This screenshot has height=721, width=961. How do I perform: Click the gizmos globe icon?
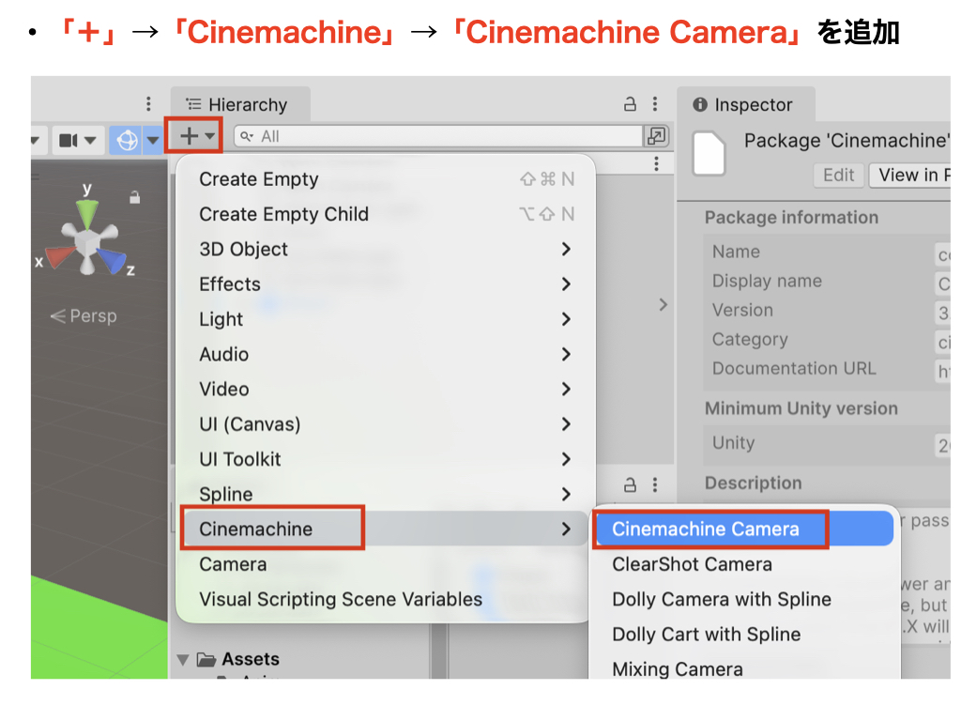[127, 141]
